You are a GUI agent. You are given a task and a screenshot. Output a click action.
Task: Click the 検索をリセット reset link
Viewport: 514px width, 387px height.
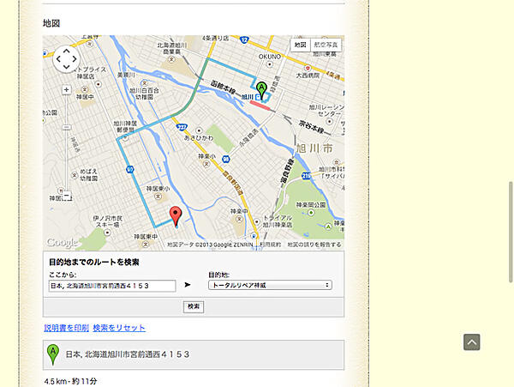point(119,328)
